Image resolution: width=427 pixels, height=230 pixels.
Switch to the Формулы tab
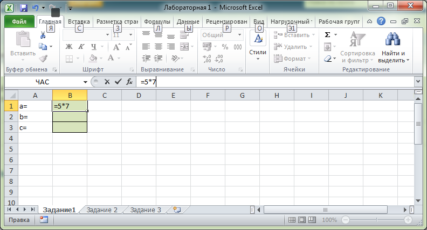157,21
